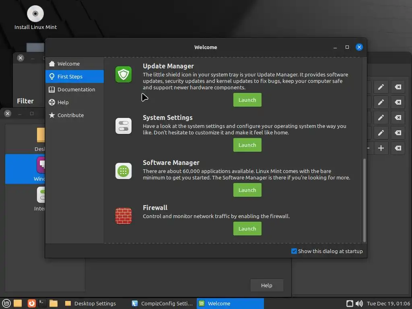Viewport: 412px width, 309px height.
Task: Close the Desktop Settings window
Action: pos(8,113)
